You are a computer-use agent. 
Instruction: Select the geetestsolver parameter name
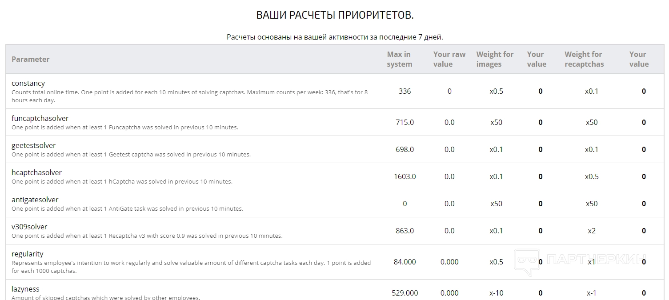33,145
